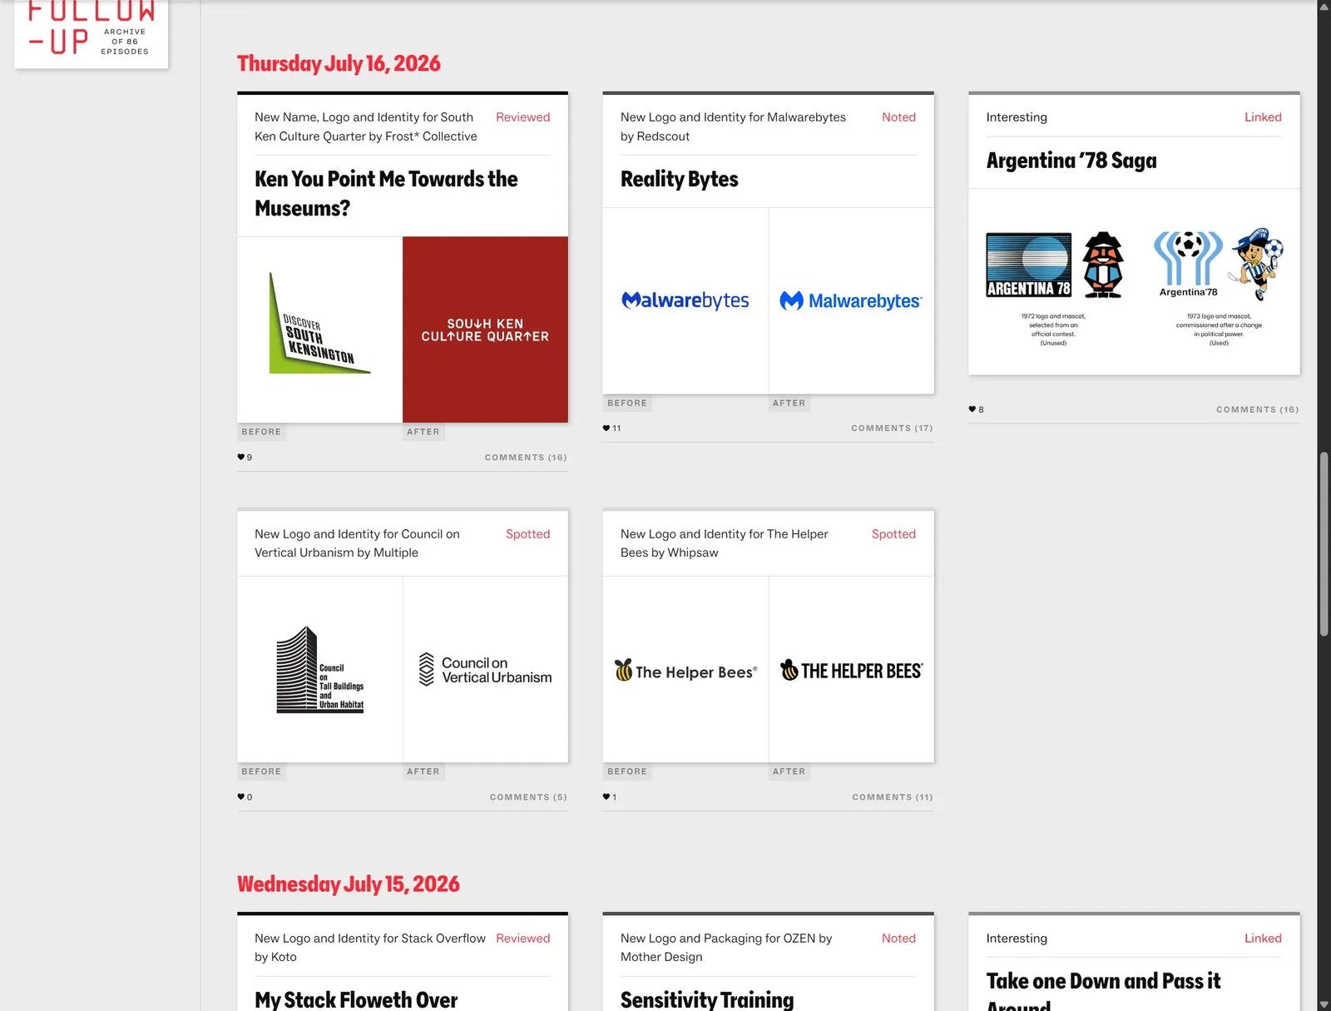Click 'Thursday July 16, 2026' date heading
Image resolution: width=1331 pixels, height=1011 pixels.
coord(339,63)
